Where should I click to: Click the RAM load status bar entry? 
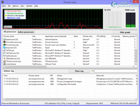[x=123, y=103]
